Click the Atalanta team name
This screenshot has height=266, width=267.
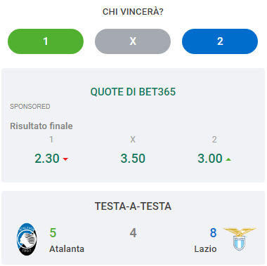[x=67, y=248]
